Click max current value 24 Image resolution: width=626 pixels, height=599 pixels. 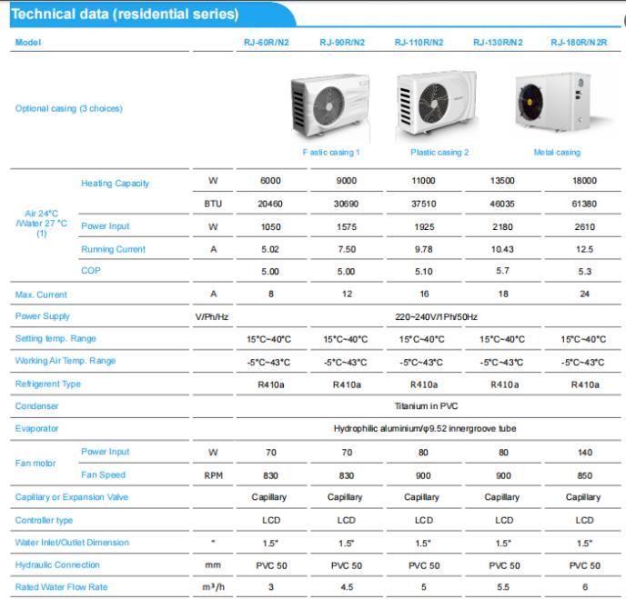point(584,294)
